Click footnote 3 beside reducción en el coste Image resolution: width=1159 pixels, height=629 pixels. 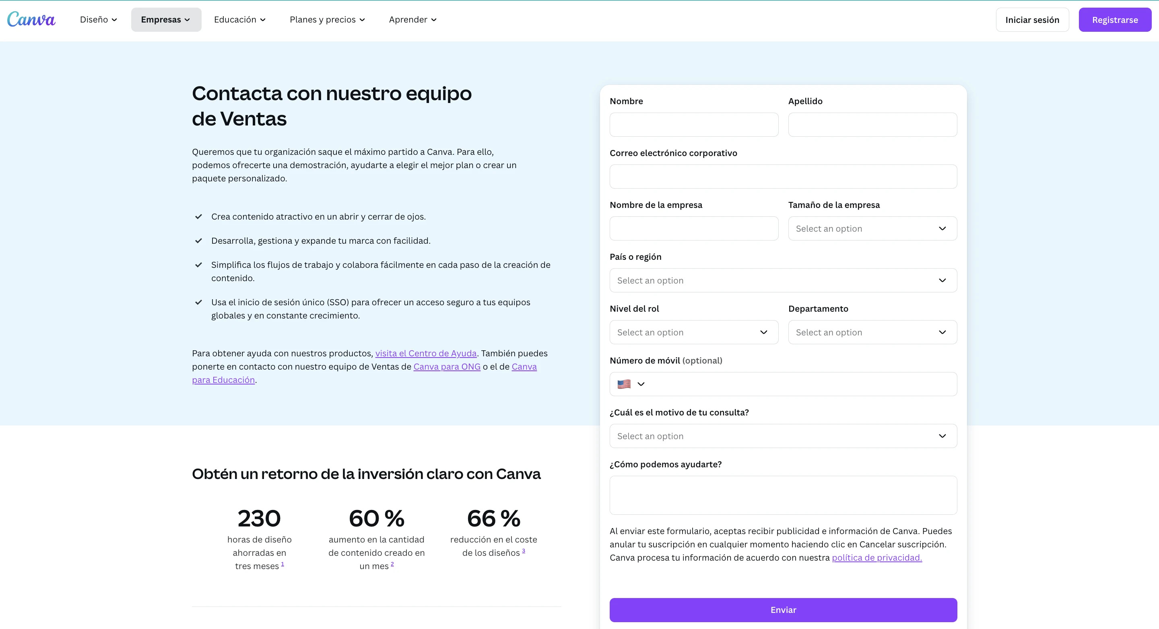[x=523, y=551]
